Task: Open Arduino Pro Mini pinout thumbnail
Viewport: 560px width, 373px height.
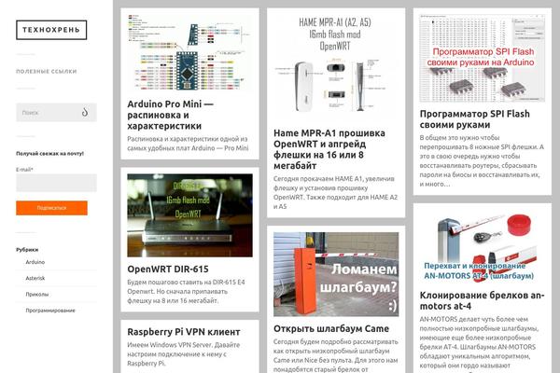Action: [189, 54]
